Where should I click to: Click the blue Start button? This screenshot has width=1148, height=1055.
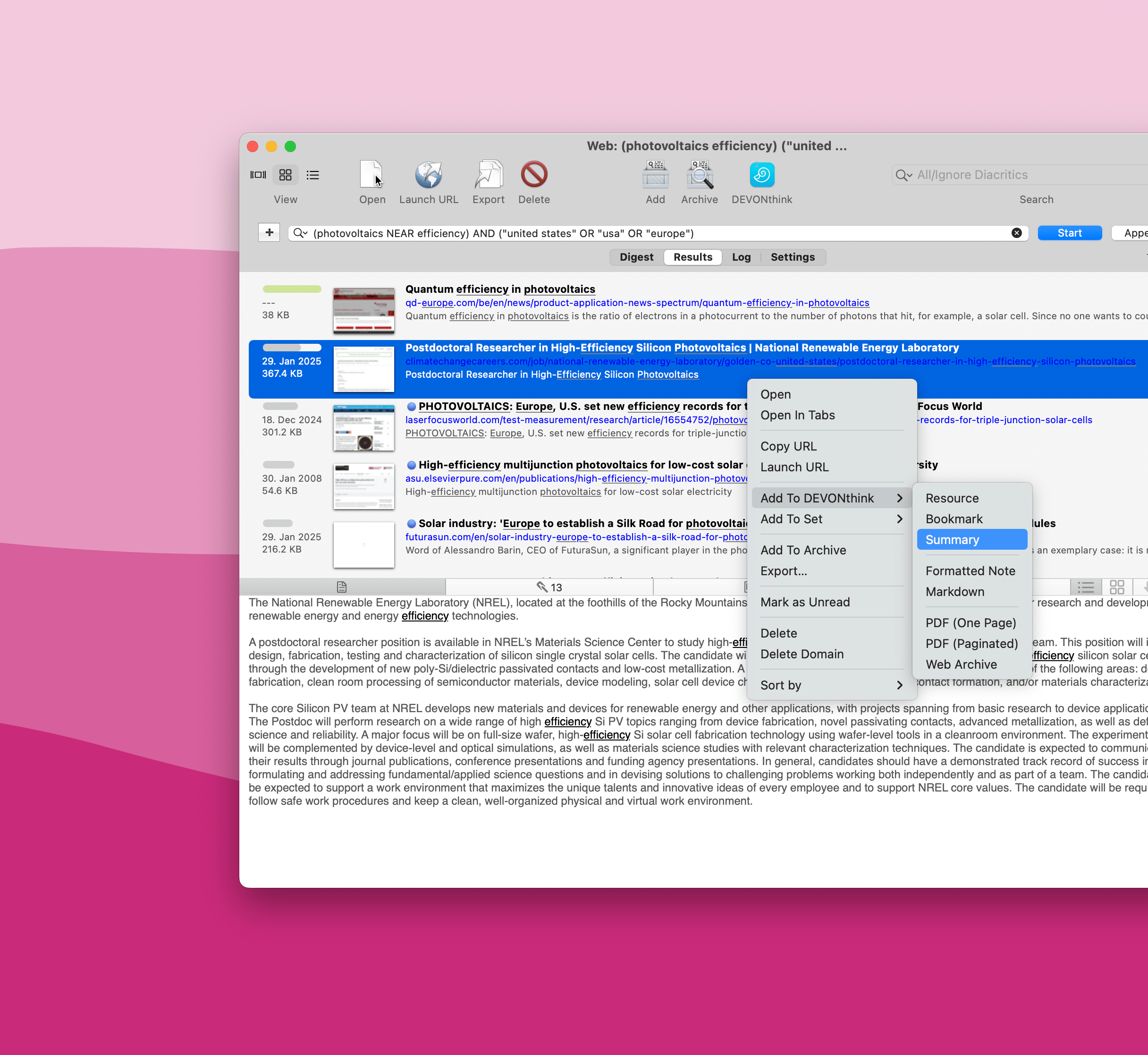click(x=1069, y=233)
